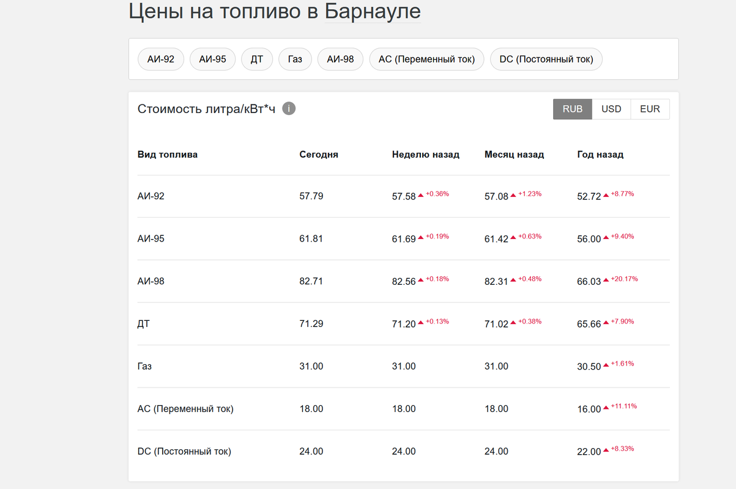Click month-ago АИ-92 price 57.08
Image resolution: width=736 pixels, height=489 pixels.
pos(496,197)
